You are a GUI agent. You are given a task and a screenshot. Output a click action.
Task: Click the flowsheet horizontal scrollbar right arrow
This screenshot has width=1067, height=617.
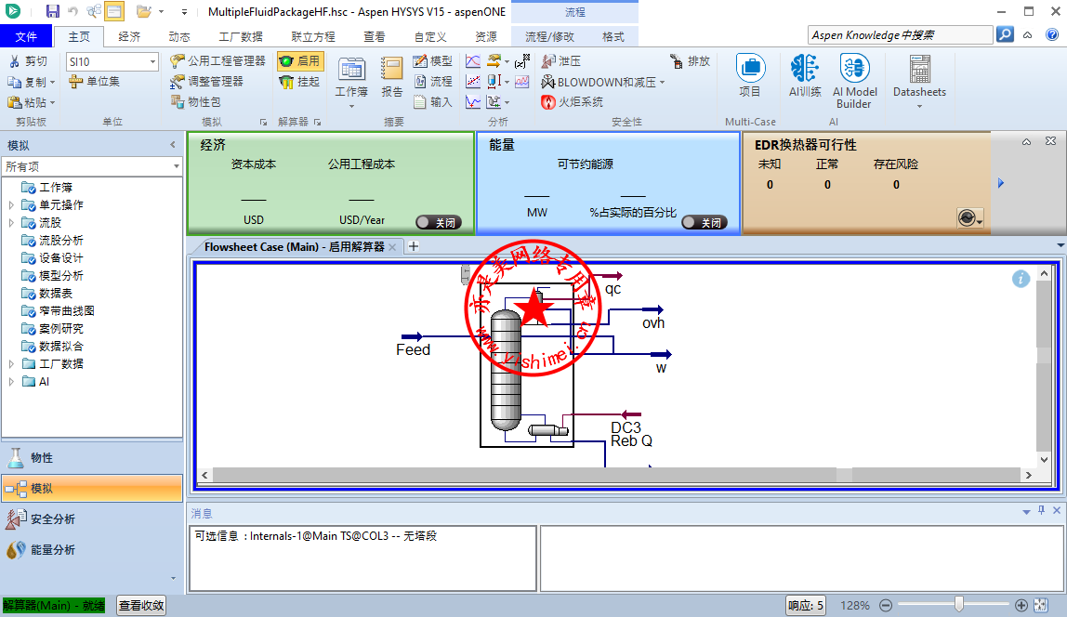click(1029, 475)
